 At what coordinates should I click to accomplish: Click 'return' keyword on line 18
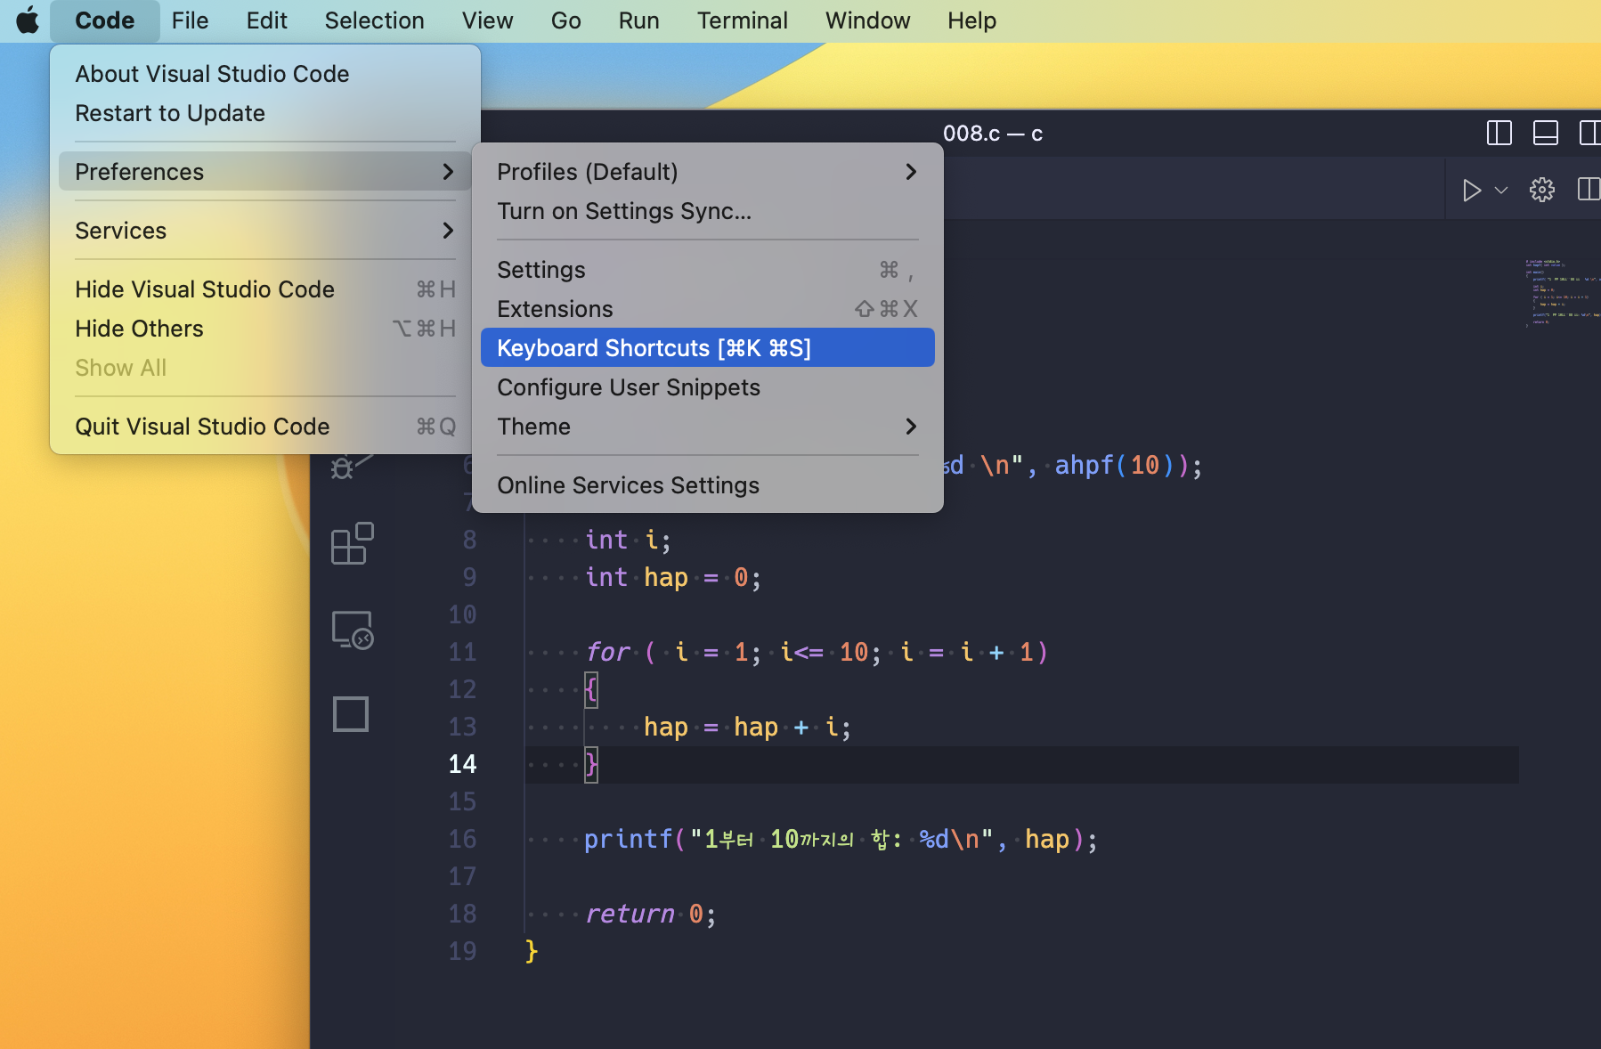tap(630, 914)
